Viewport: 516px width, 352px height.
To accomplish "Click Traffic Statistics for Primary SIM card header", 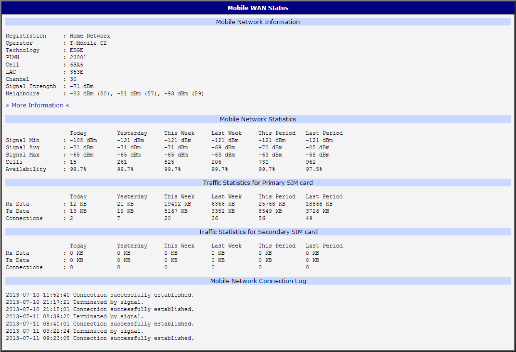I will (x=258, y=183).
